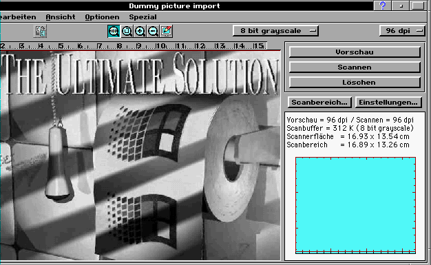Open the Optionen menu
Image resolution: width=431 pixels, height=265 pixels.
pyautogui.click(x=102, y=17)
